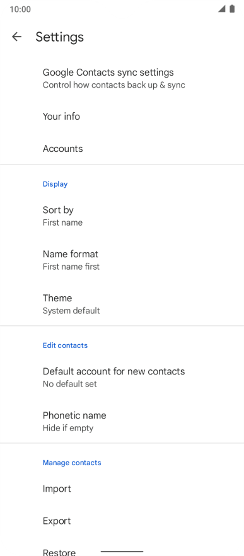Tap the Settings page title
244x556 pixels.
[59, 37]
